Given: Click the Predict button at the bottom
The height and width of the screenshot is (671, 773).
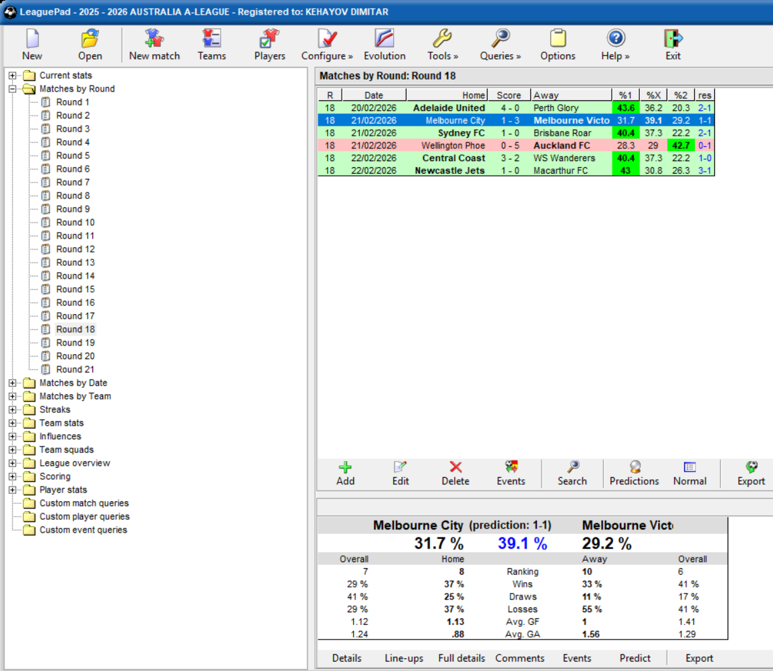Looking at the screenshot, I should point(635,658).
